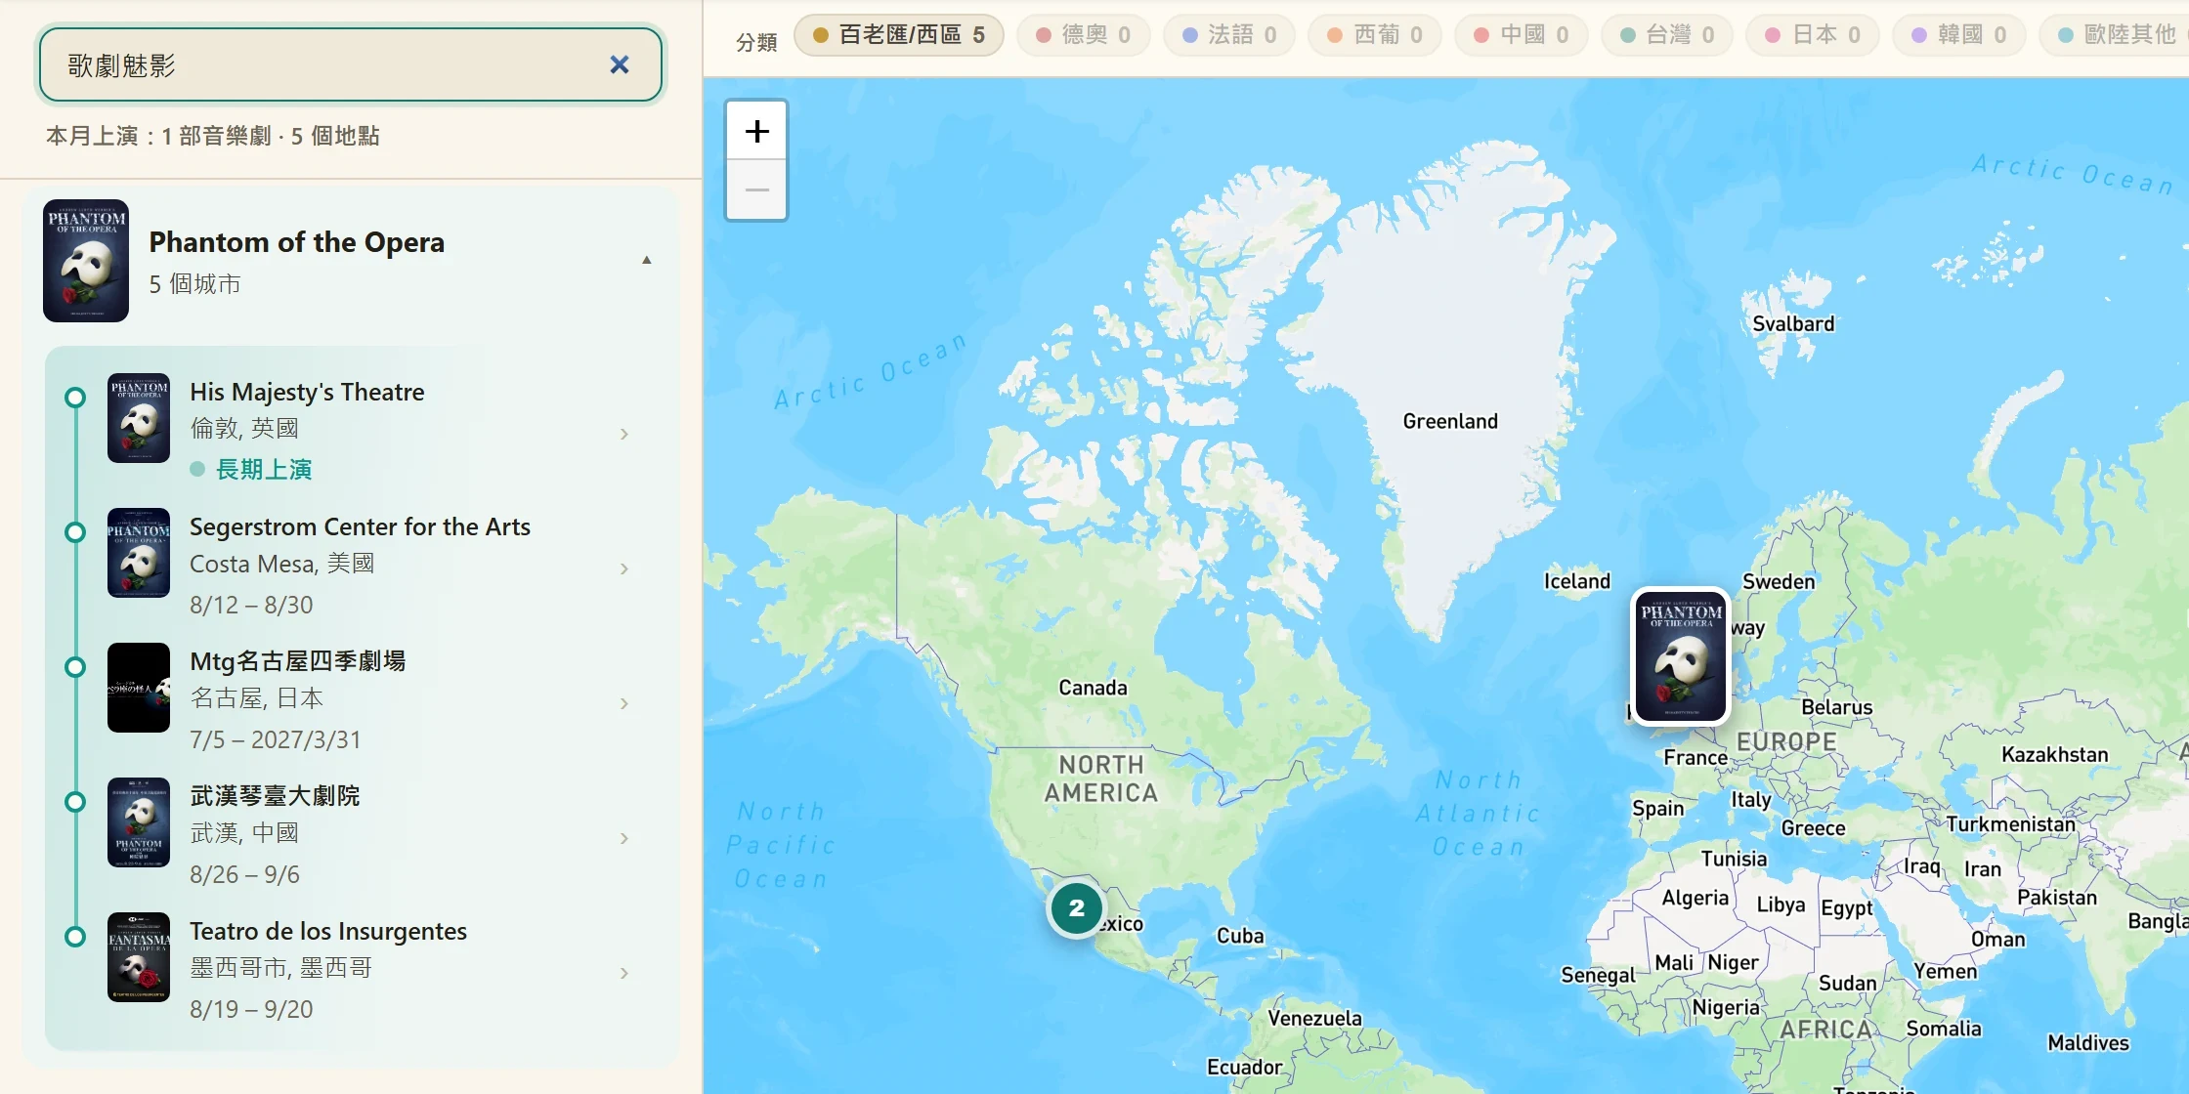Image resolution: width=2189 pixels, height=1094 pixels.
Task: Click the 倫敦, 英國 location text
Action: click(x=244, y=428)
